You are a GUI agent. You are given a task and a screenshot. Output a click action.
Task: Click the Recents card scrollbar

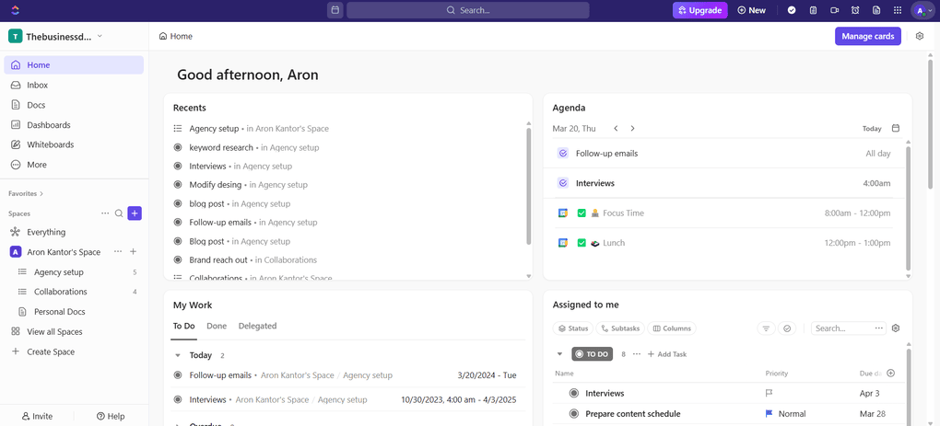528,186
